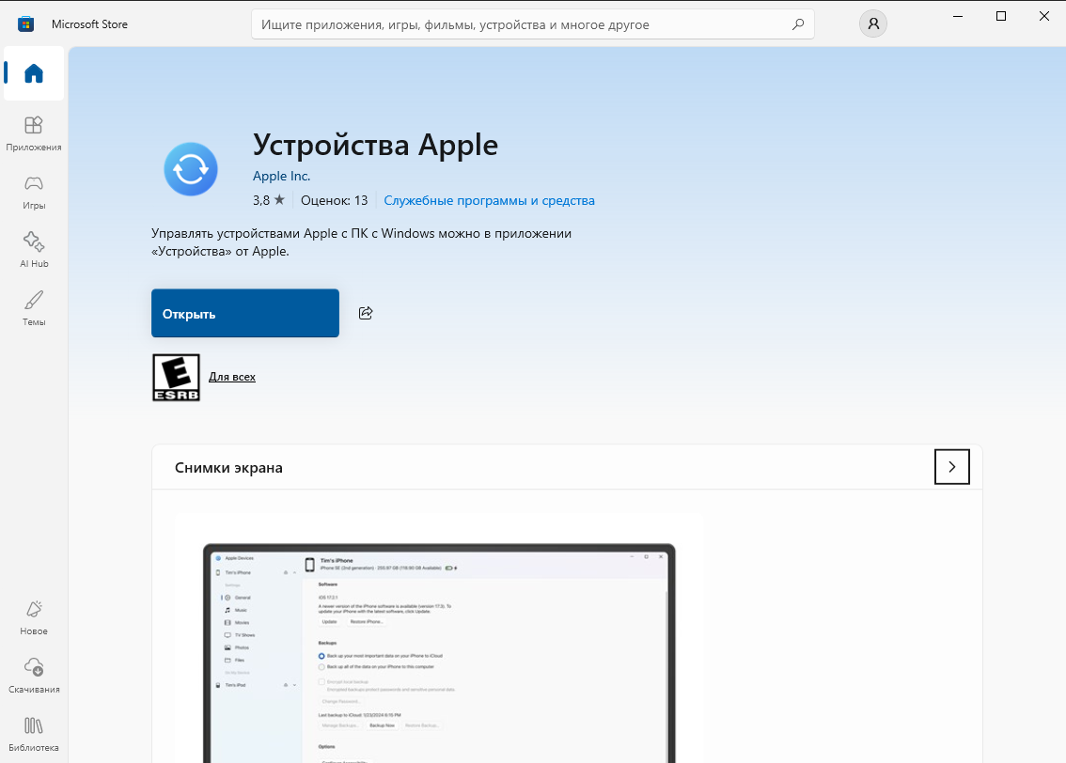Go to the Home tab in the sidebar

coord(33,73)
